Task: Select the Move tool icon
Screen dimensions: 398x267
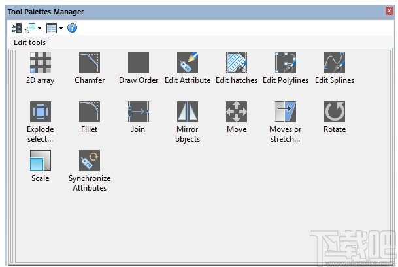Action: point(237,112)
